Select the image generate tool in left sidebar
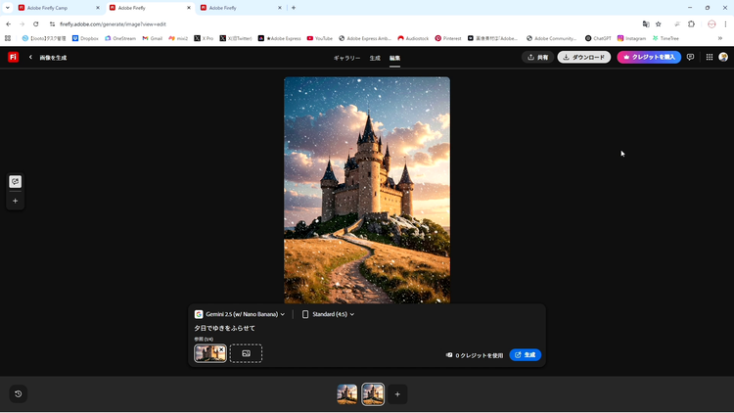This screenshot has width=734, height=413. point(15,182)
